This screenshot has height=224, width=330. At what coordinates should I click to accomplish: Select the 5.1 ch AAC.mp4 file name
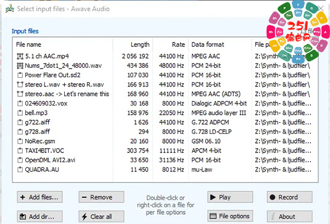[x=47, y=56]
